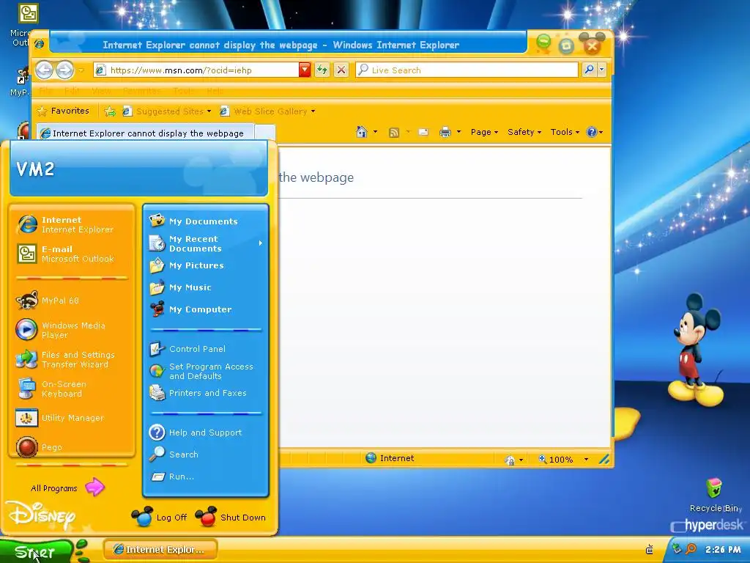Click the Home icon in IE command bar
The width and height of the screenshot is (750, 563).
tap(362, 132)
